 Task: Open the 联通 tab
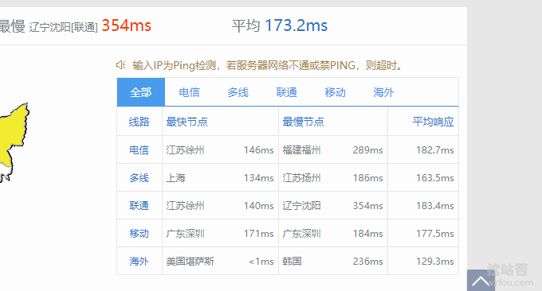[286, 92]
